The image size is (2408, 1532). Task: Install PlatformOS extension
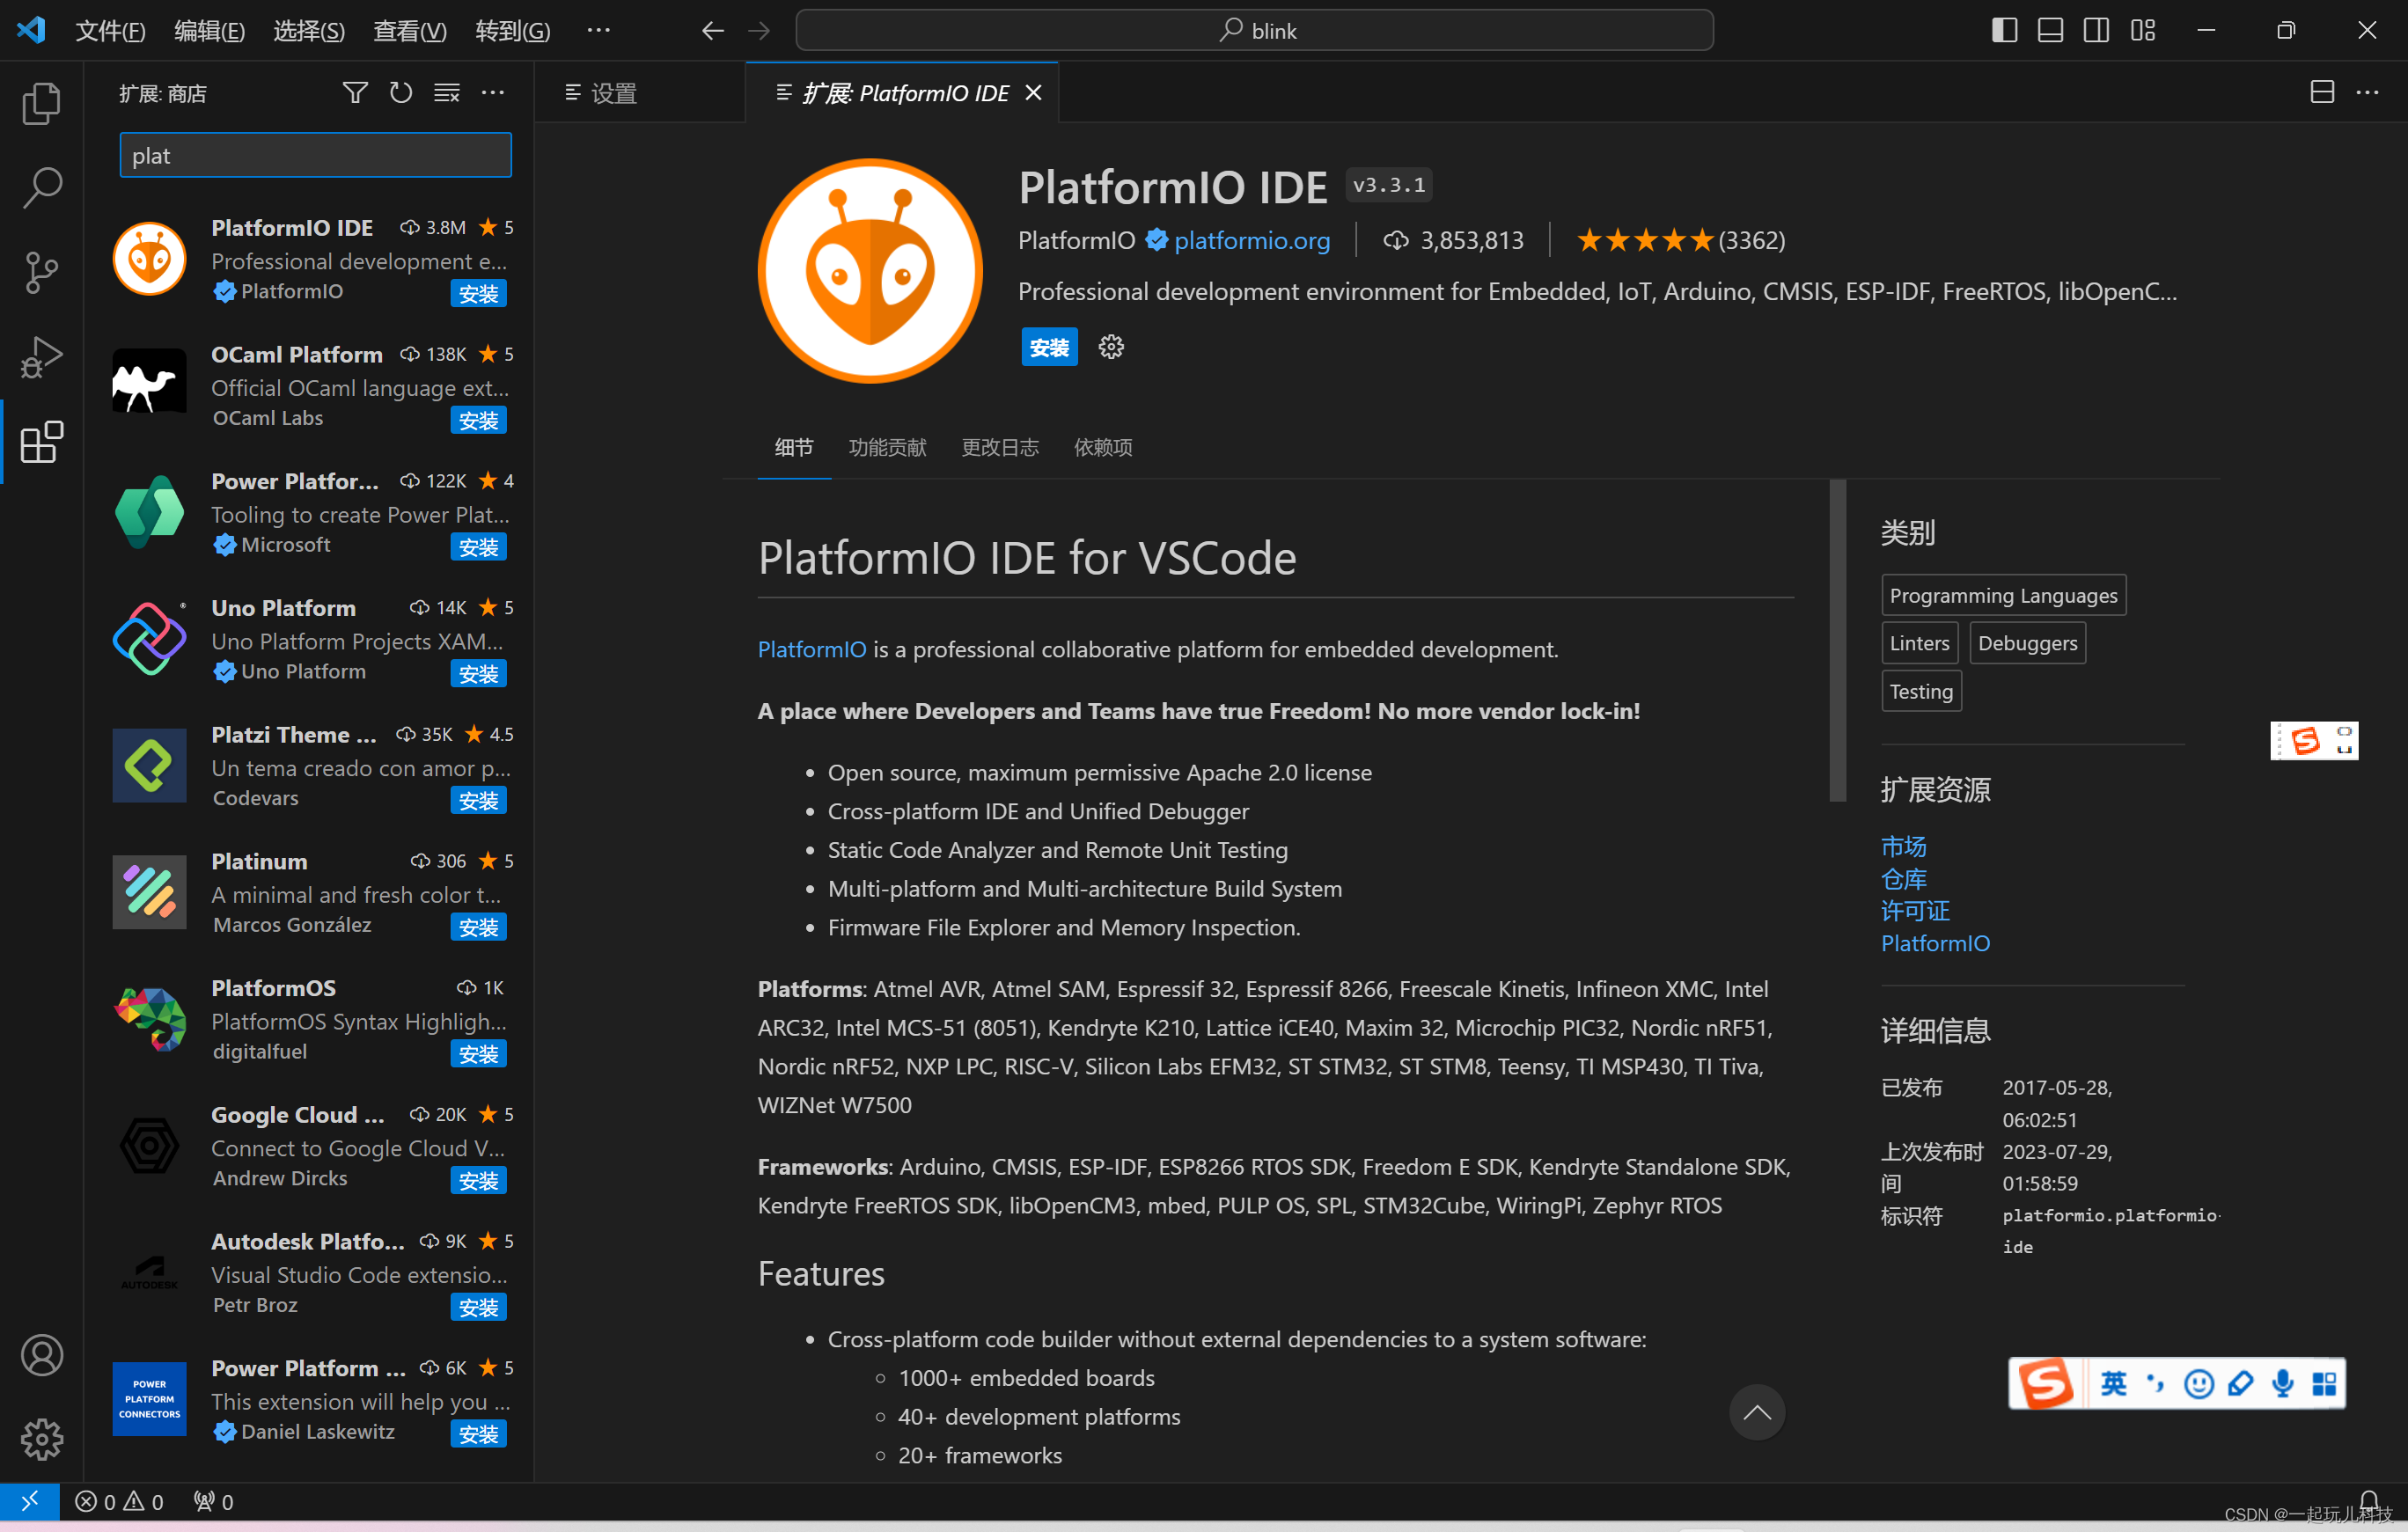(x=478, y=1054)
